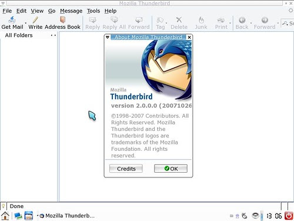The height and width of the screenshot is (221, 294).
Task: Open the View menu
Action: click(x=37, y=11)
